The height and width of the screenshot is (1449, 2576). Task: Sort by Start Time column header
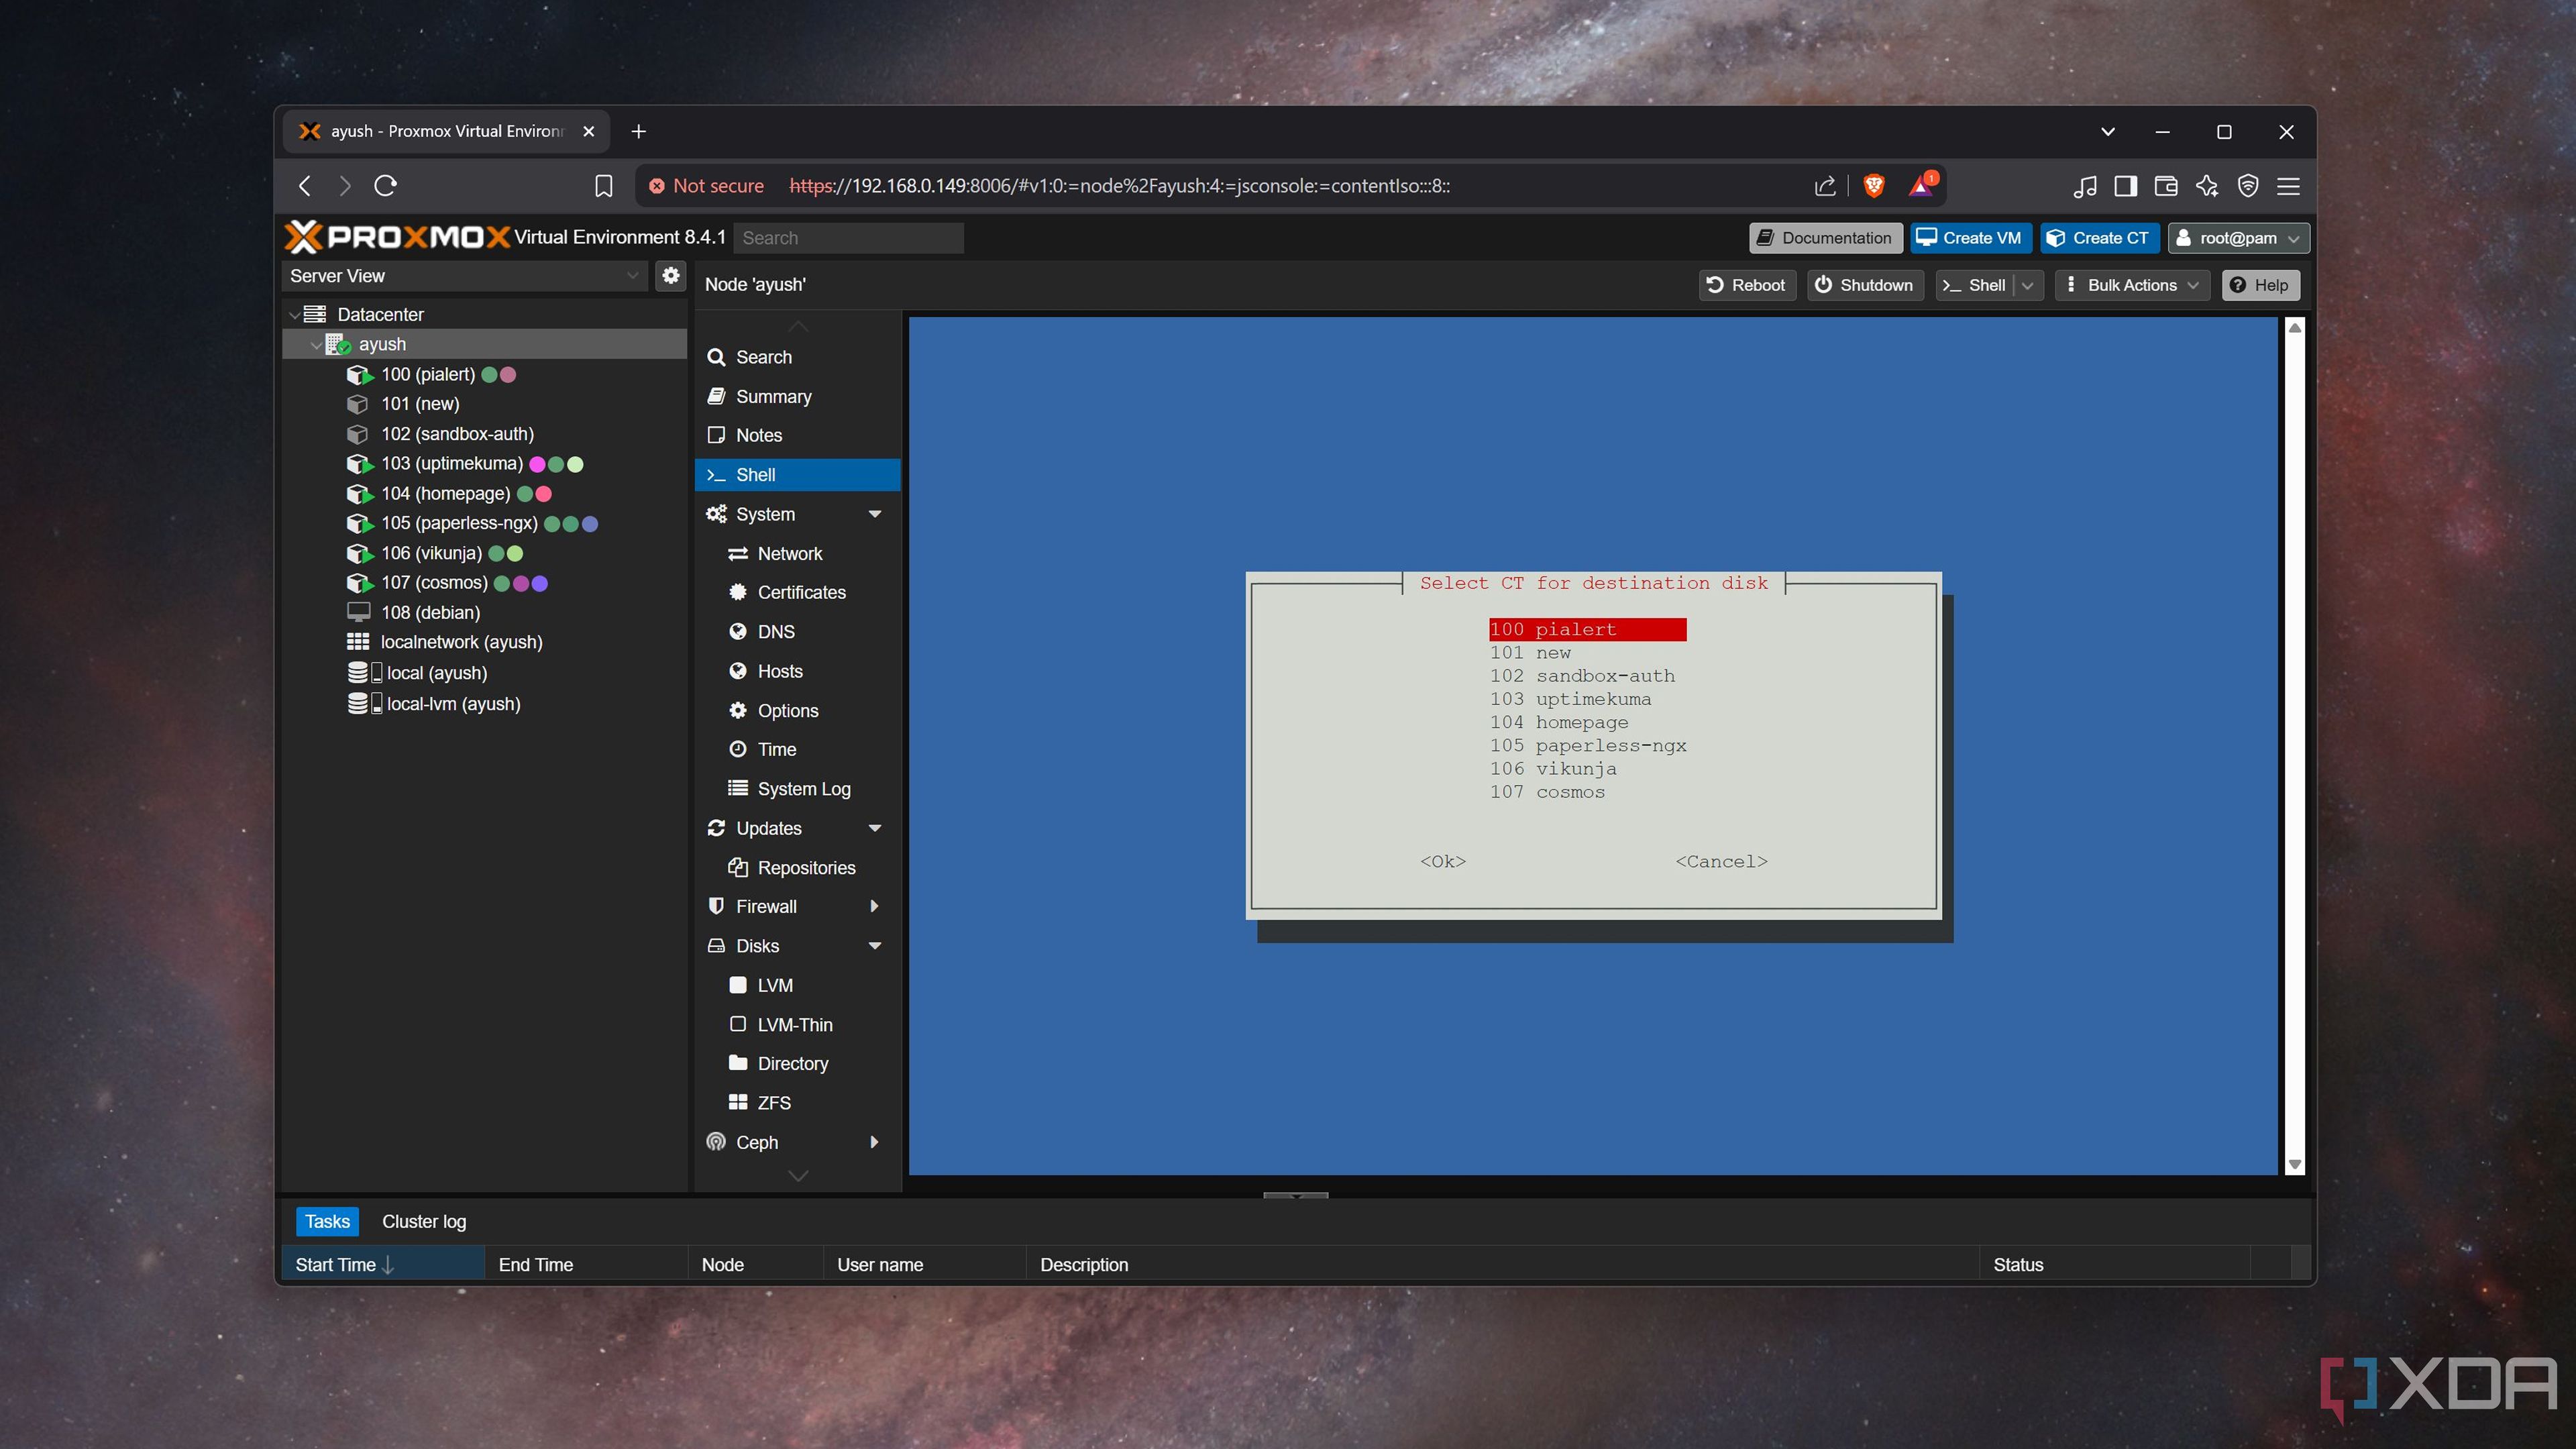pos(382,1265)
